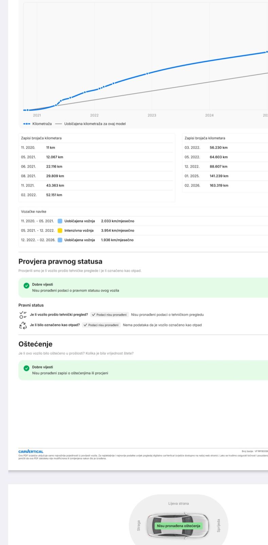268x545 pixels.
Task: Click the 'Nisu pronađena oštećenja' car label
Action: [x=178, y=526]
